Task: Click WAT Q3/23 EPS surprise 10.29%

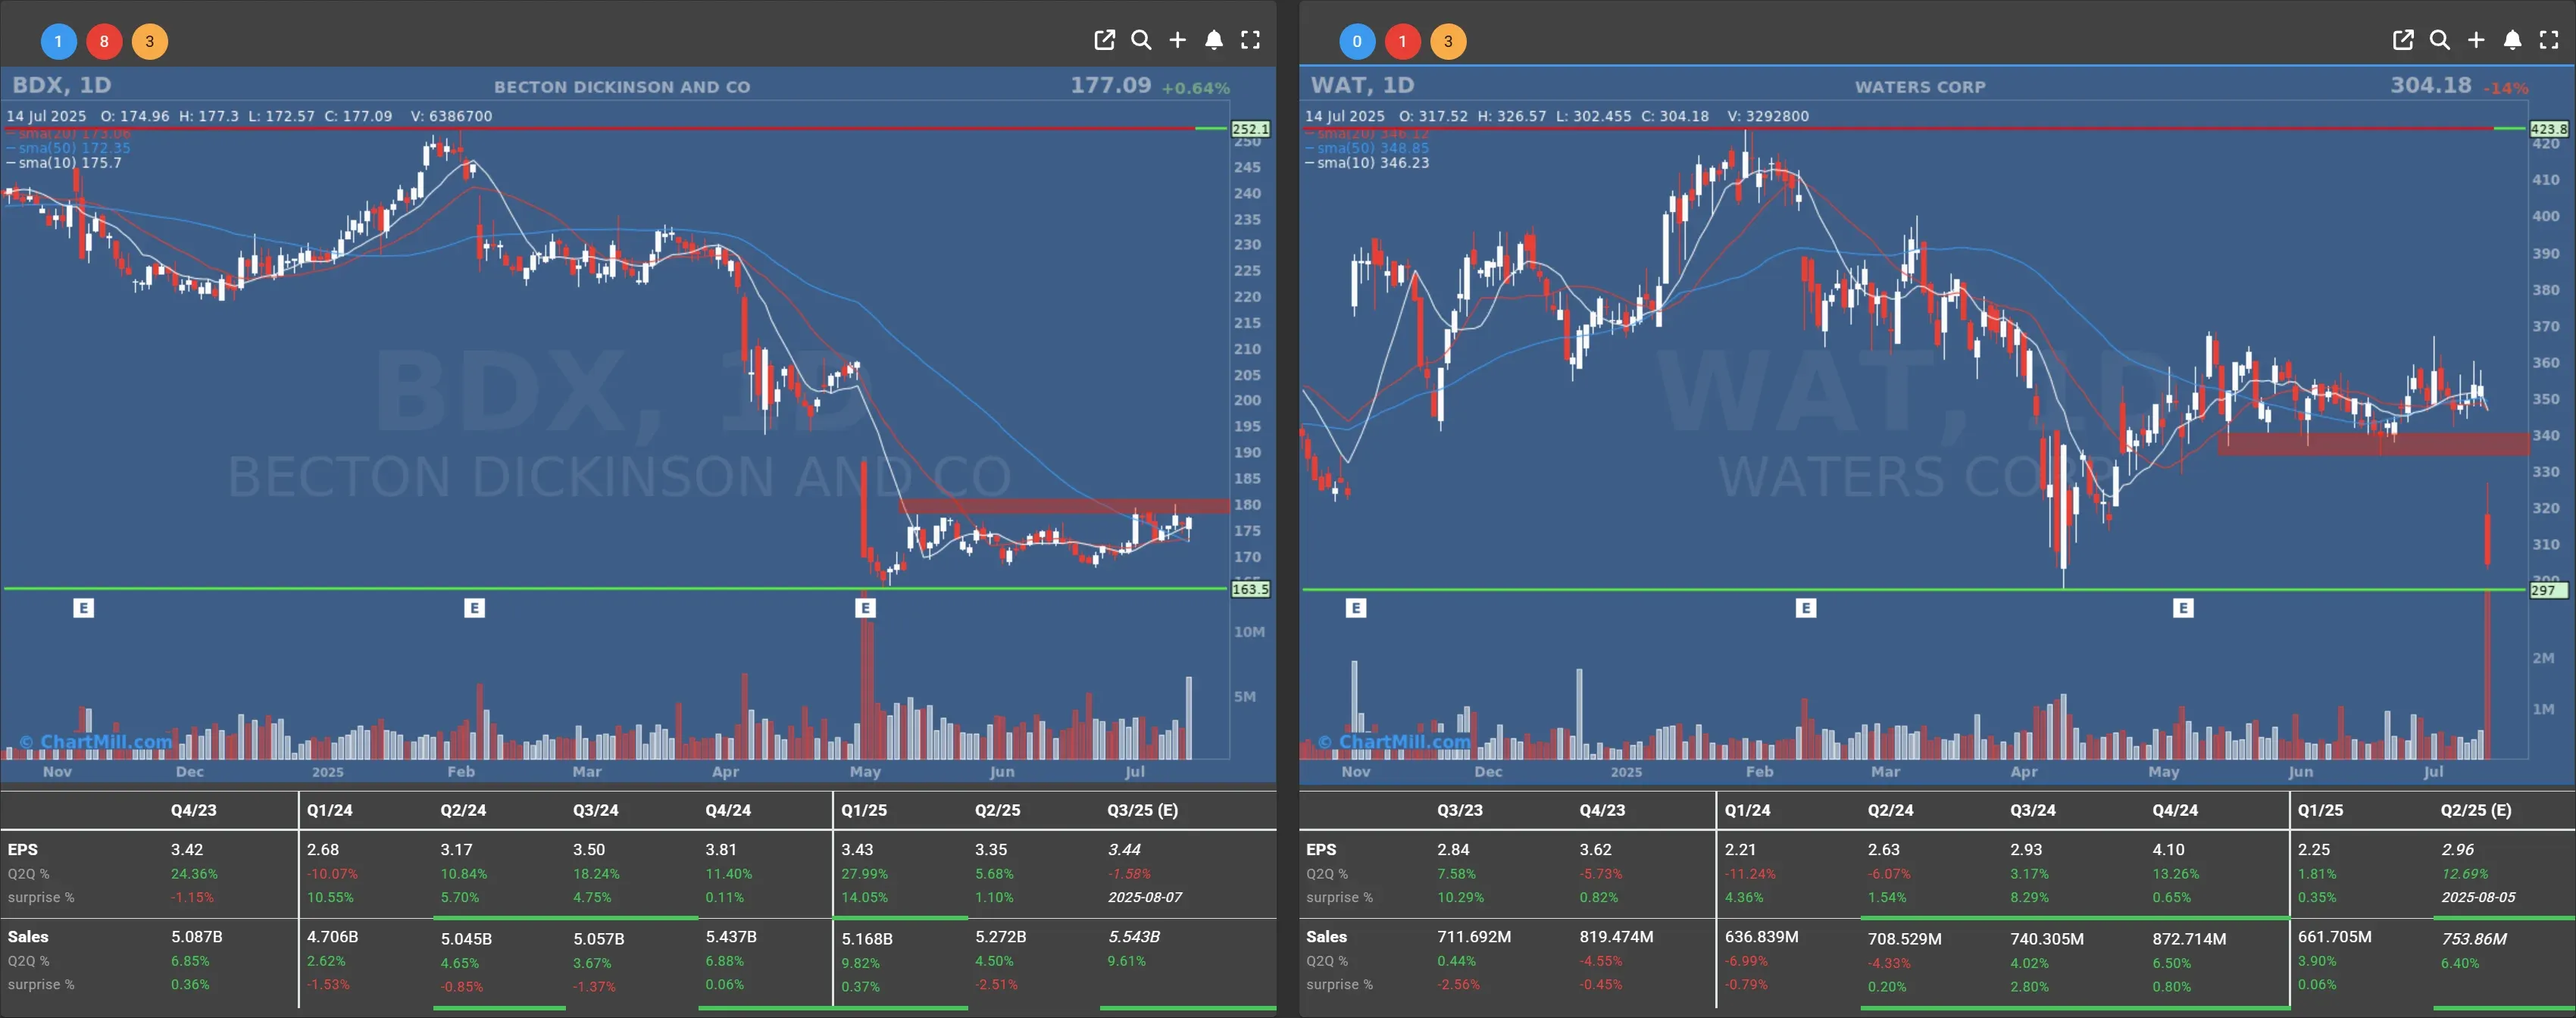Action: [1460, 897]
